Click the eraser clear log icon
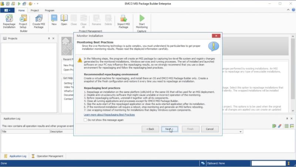296x167 pixels. click(280, 126)
